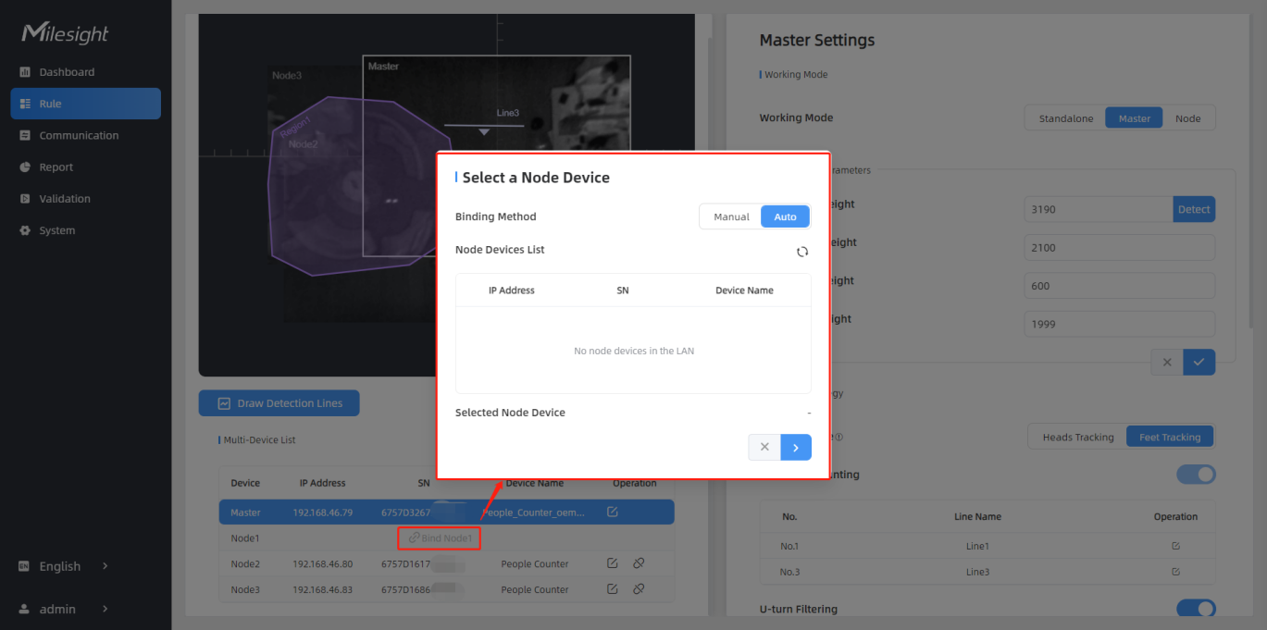Unbind the Node2 device
Image resolution: width=1267 pixels, height=630 pixels.
point(639,563)
